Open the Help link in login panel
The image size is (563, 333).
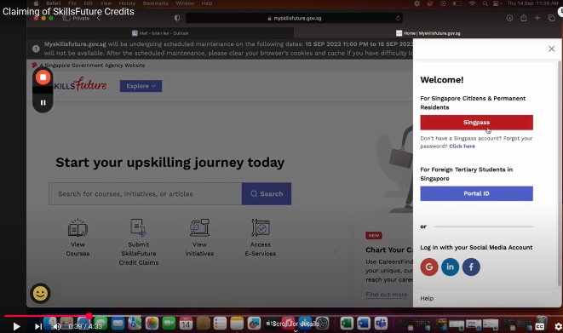tap(427, 298)
